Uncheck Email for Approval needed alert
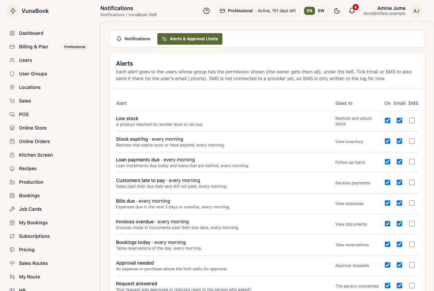434x291 pixels. point(399,265)
